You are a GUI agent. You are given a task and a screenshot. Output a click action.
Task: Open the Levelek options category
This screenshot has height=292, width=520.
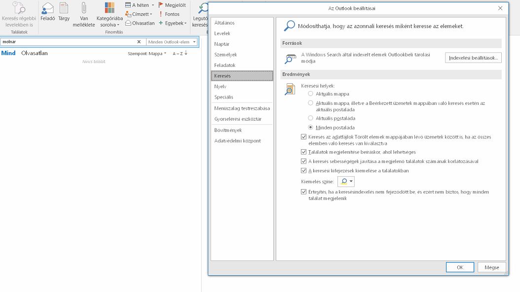point(242,33)
